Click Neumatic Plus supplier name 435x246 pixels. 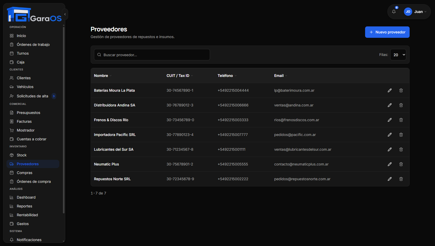(106, 164)
